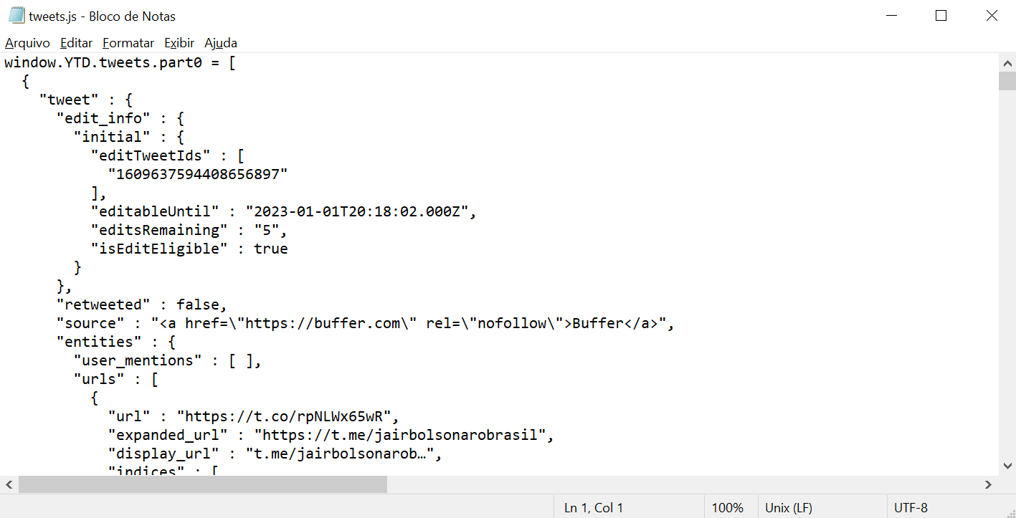Open the Arquivo menu
This screenshot has height=518, width=1016.
27,43
